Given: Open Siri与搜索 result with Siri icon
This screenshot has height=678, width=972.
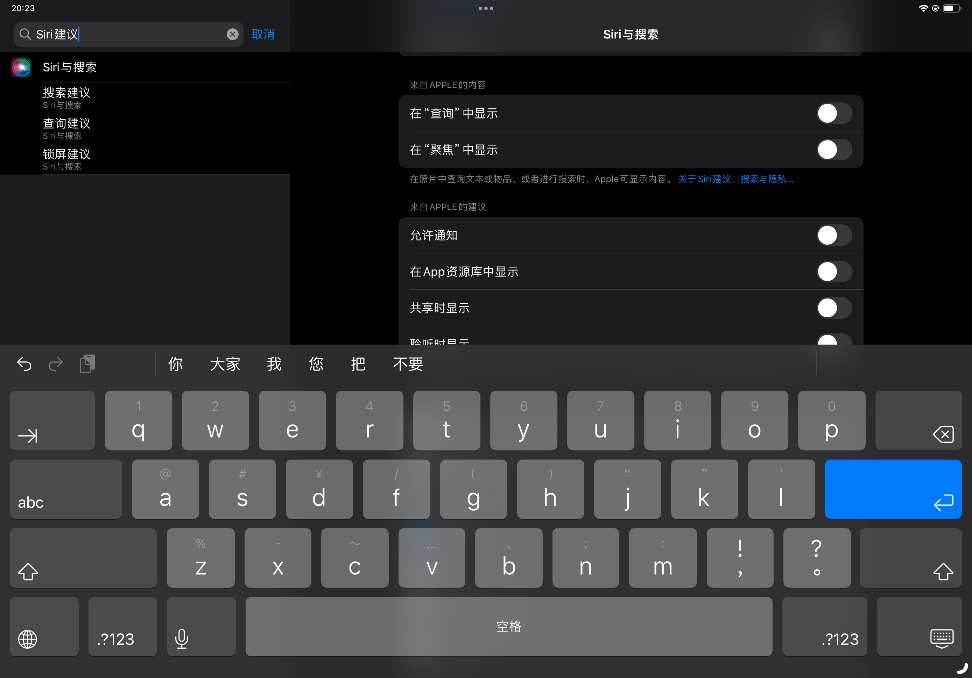Looking at the screenshot, I should click(145, 67).
